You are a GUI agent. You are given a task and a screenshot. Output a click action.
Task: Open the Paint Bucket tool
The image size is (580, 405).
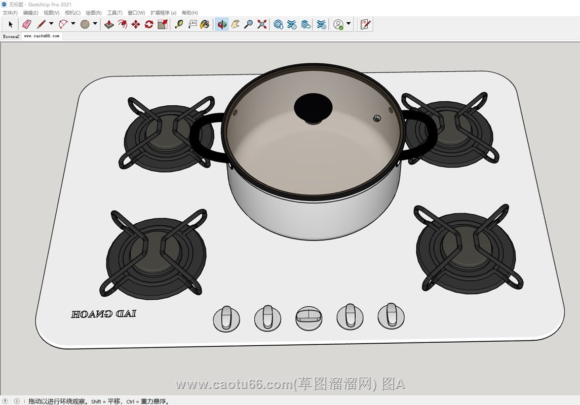coord(205,24)
